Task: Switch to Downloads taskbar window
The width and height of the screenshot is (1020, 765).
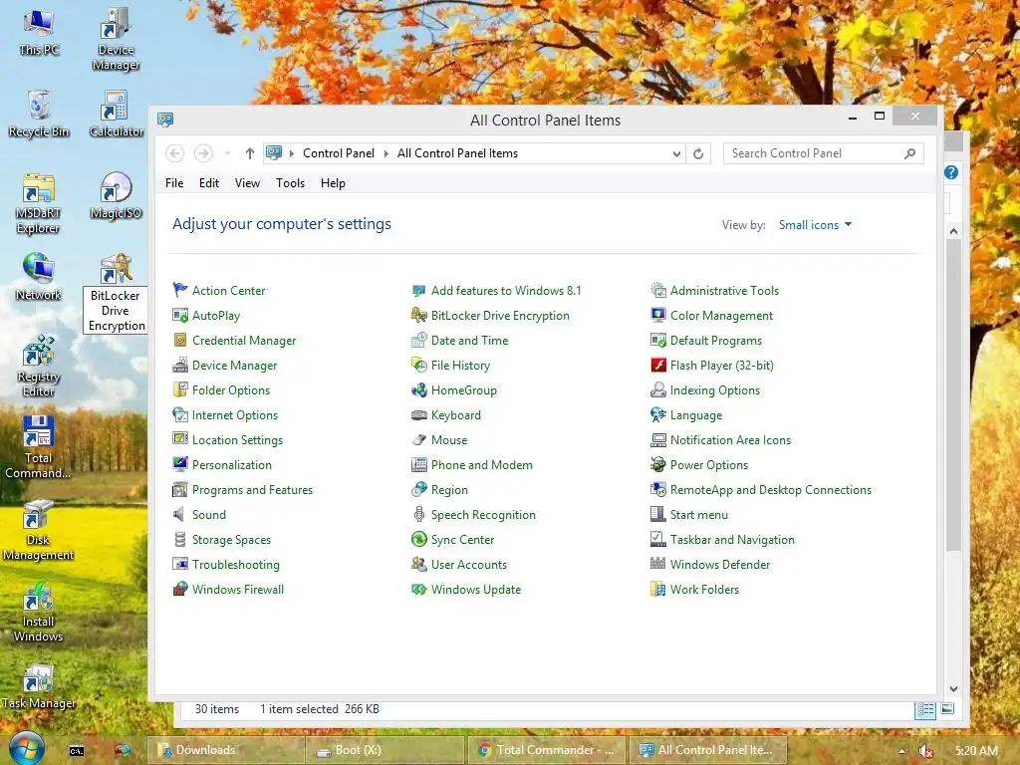Action: pos(226,750)
